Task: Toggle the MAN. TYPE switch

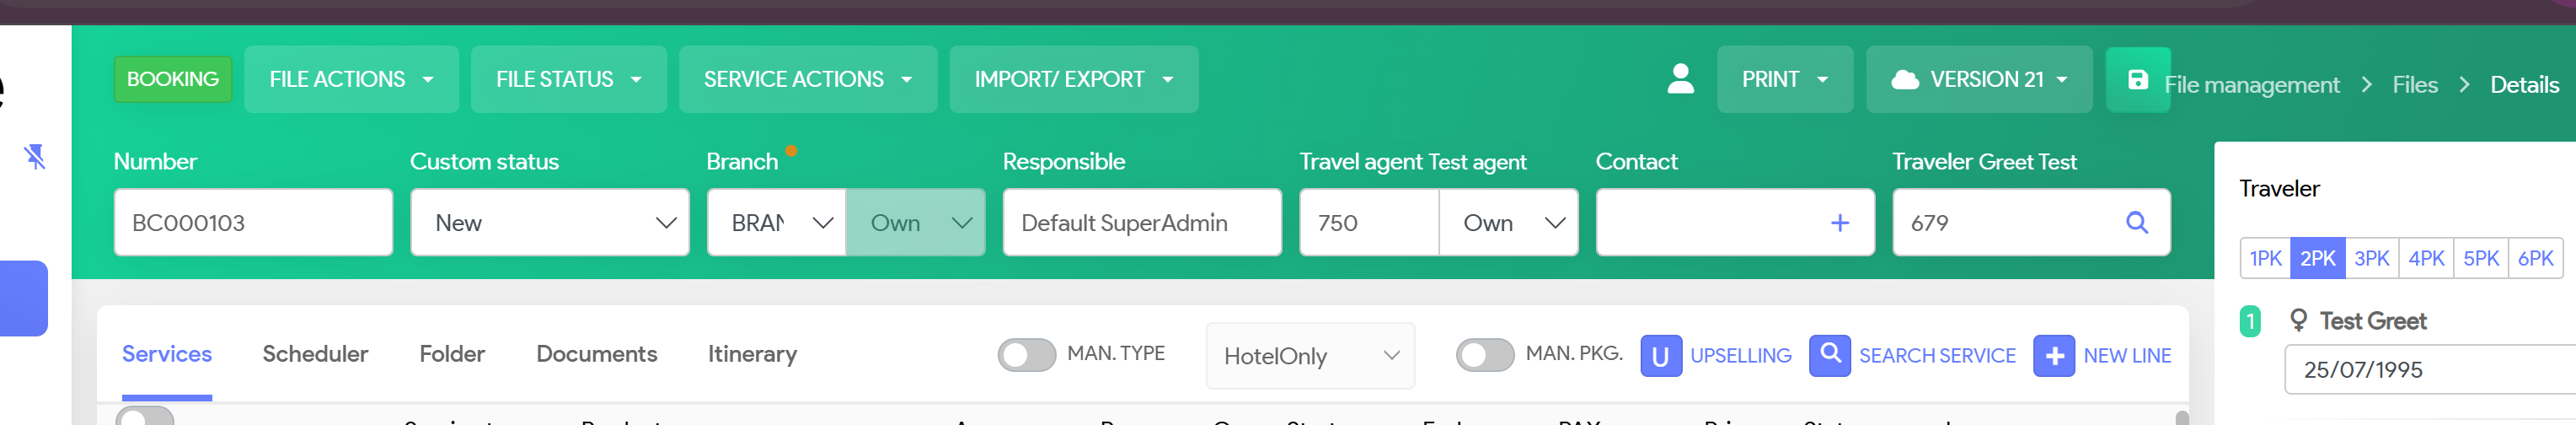Action: tap(1026, 355)
